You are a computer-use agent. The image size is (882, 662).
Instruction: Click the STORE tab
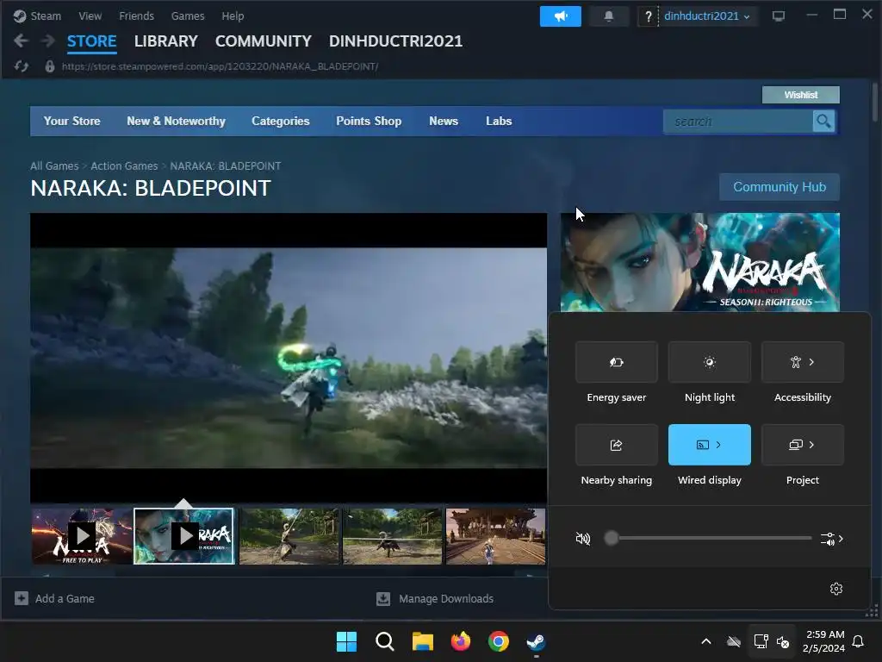coord(91,41)
